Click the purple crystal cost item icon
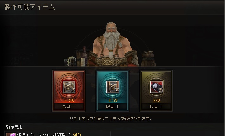Screen dimensions: 225x136 pos(11,134)
